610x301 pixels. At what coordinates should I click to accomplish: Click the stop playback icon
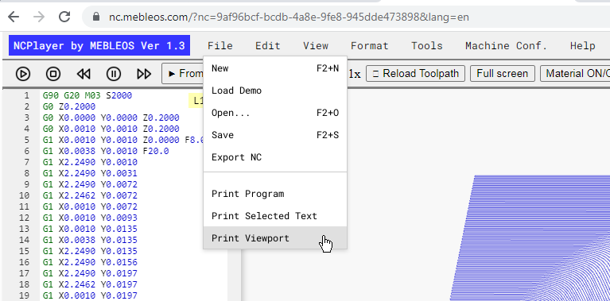tap(53, 74)
